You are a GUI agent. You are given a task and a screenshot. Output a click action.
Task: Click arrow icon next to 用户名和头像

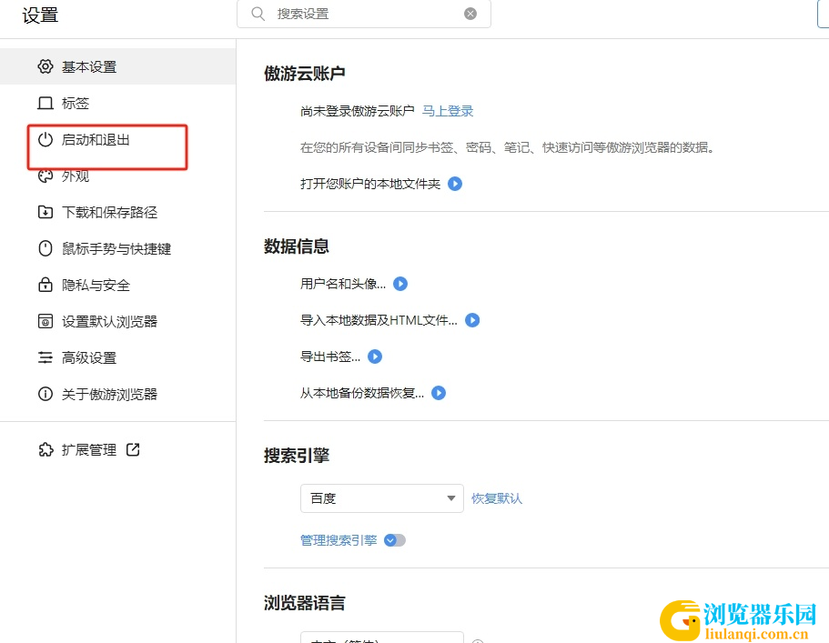400,284
